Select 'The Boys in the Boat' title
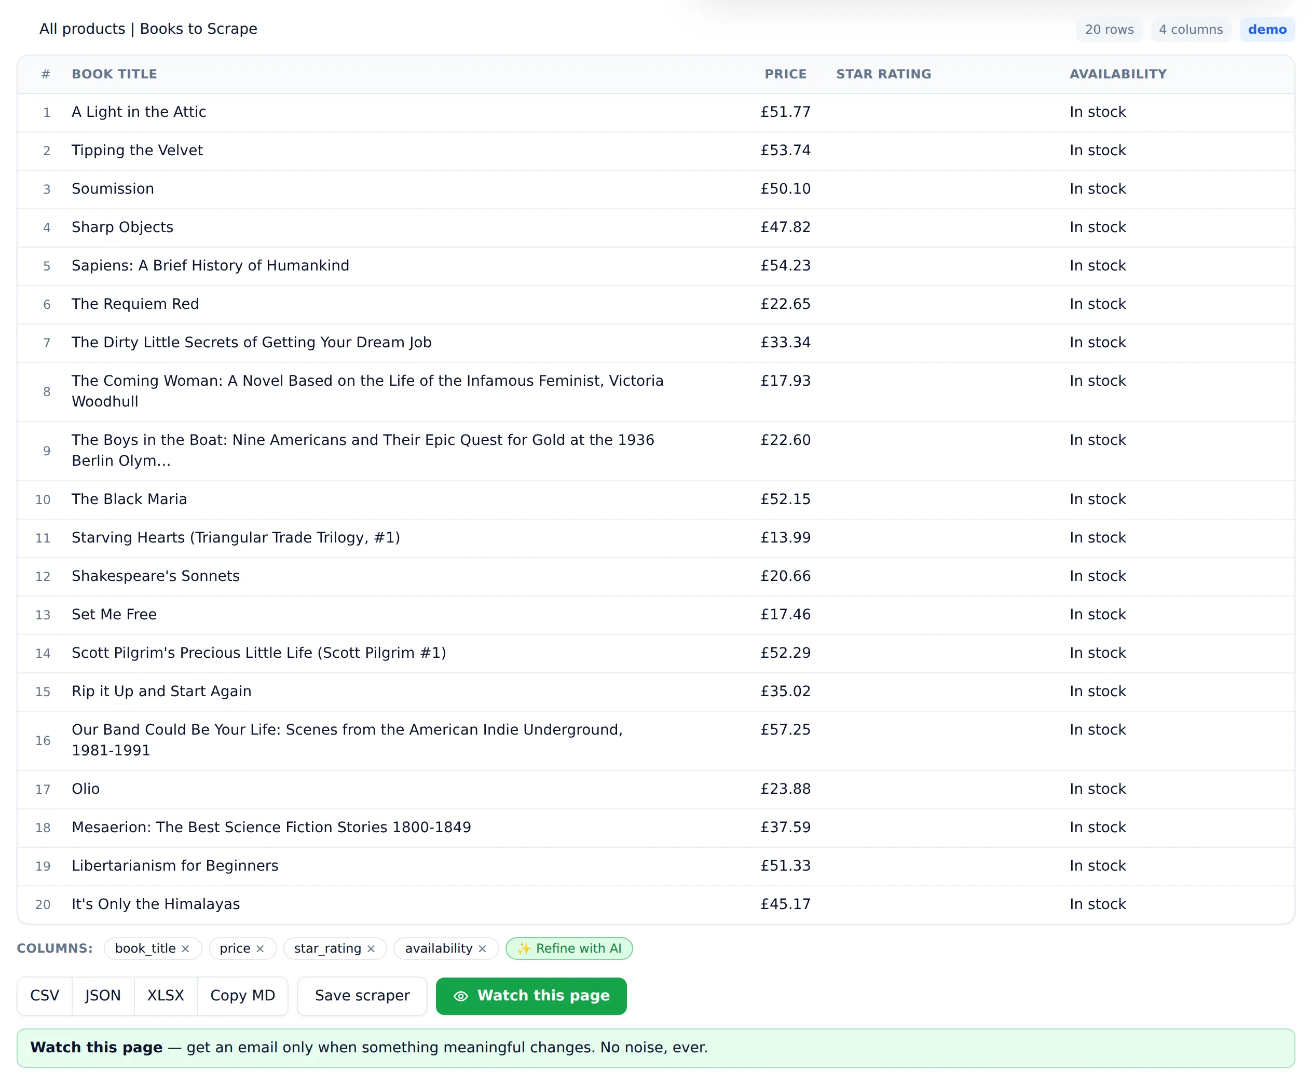This screenshot has width=1312, height=1084. coord(363,450)
